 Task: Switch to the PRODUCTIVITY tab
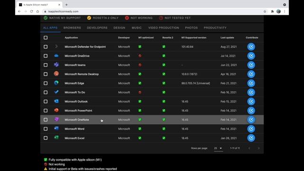[215, 28]
